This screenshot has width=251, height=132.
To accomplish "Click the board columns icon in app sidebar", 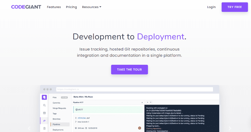I will (x=44, y=113).
